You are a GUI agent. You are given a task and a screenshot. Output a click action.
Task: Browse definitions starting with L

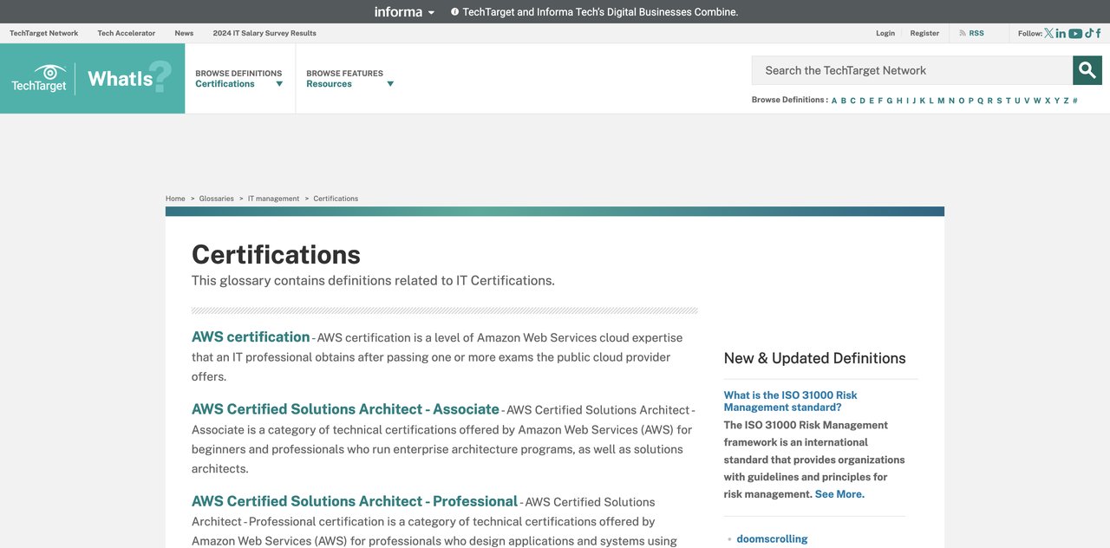pyautogui.click(x=931, y=101)
